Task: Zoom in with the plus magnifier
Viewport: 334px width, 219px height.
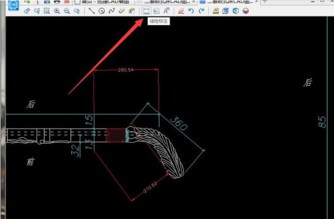Action: (x=57, y=11)
